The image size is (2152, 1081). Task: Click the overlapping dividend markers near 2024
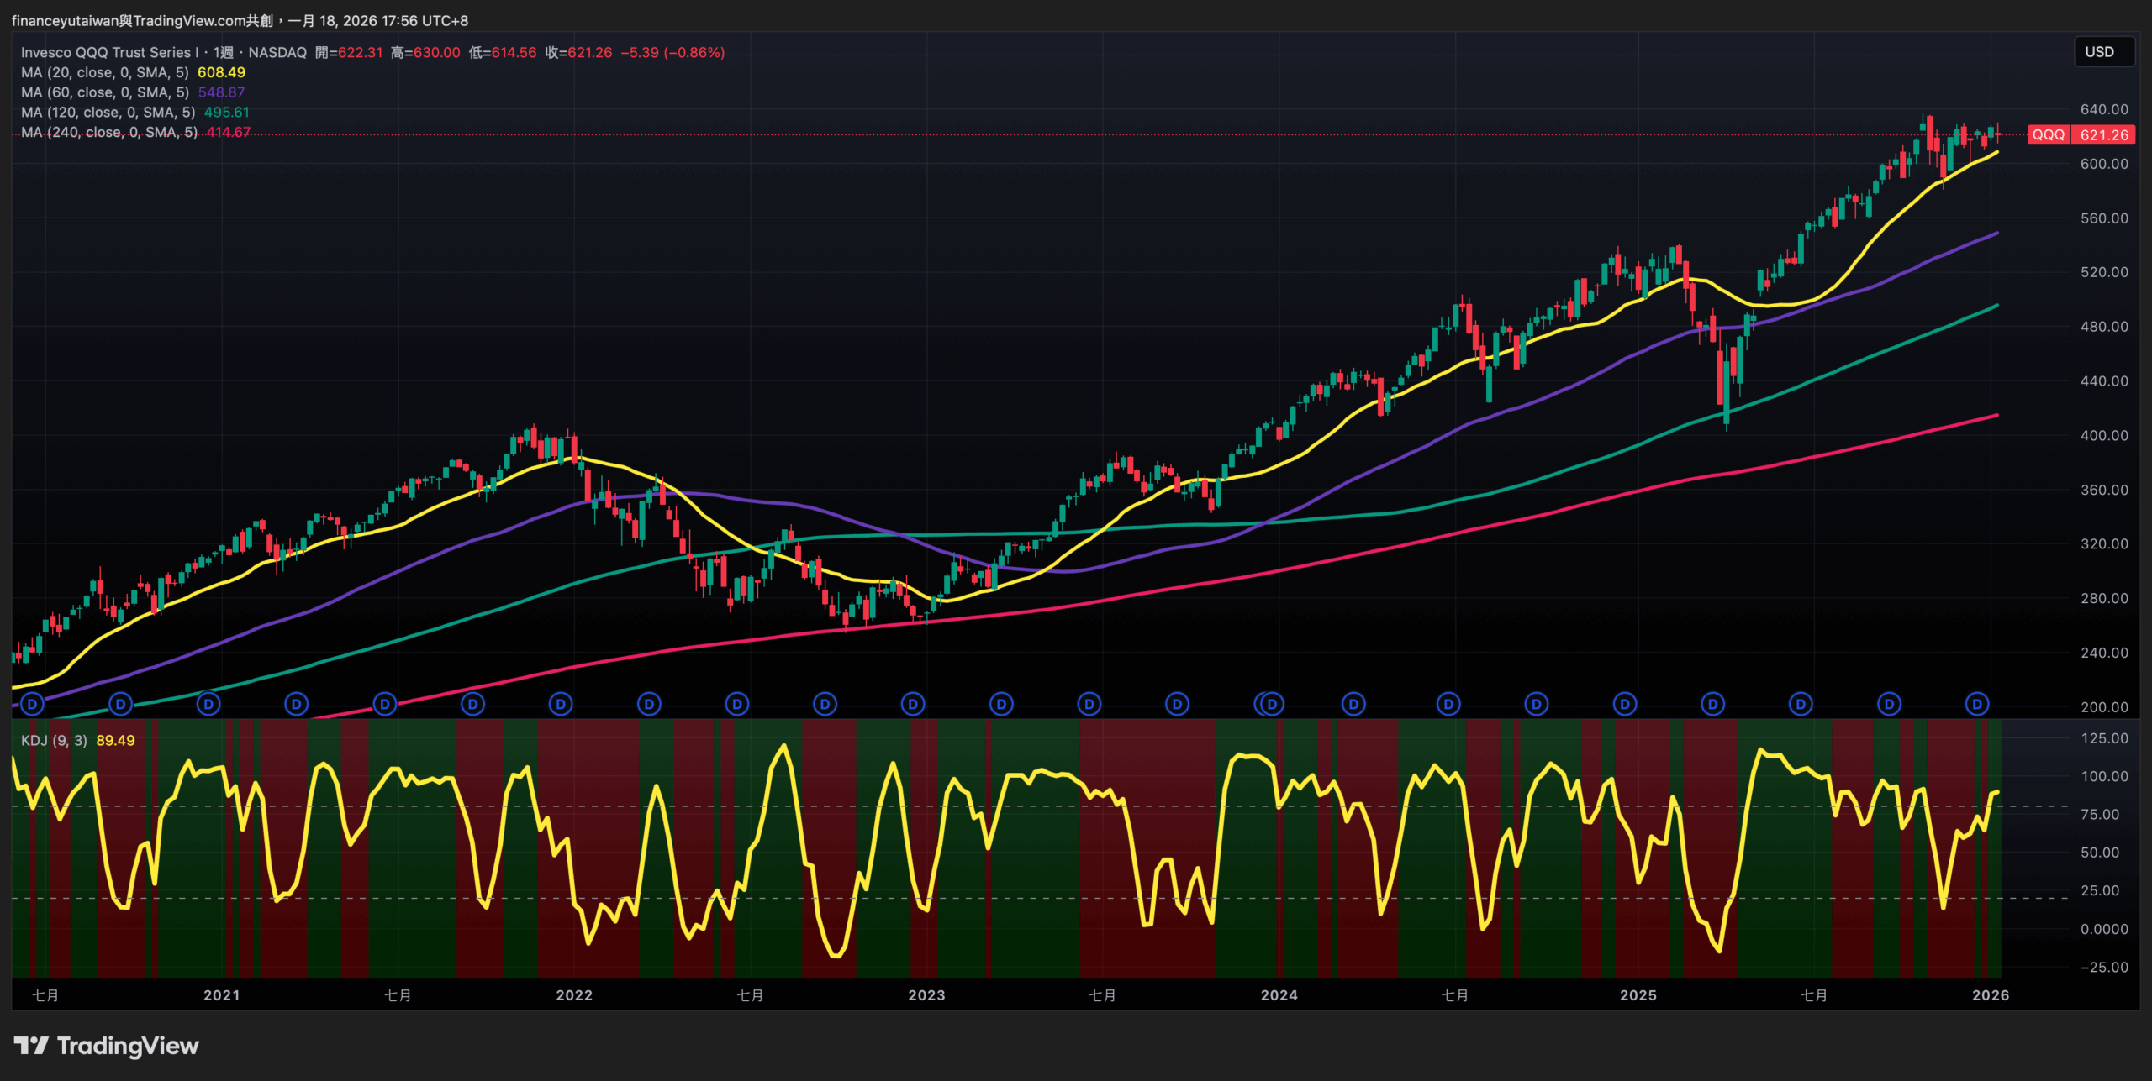click(x=1269, y=704)
